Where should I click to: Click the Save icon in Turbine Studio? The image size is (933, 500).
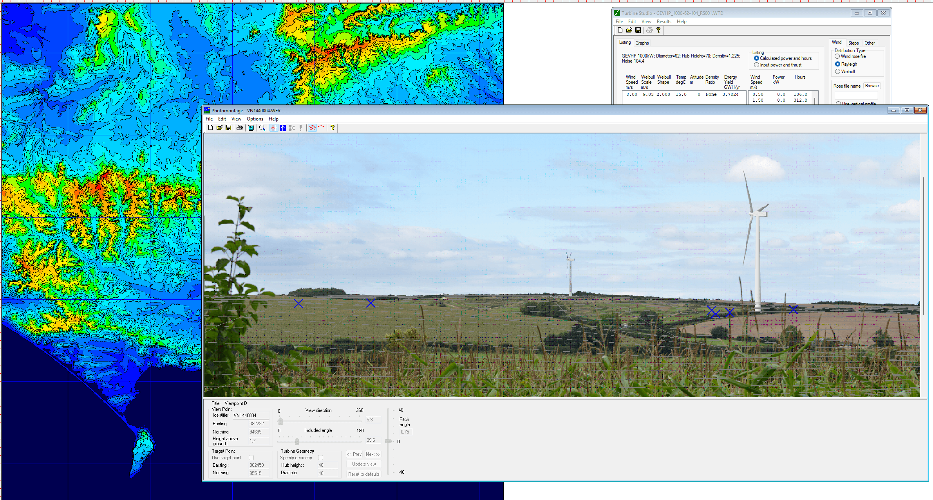click(x=638, y=30)
